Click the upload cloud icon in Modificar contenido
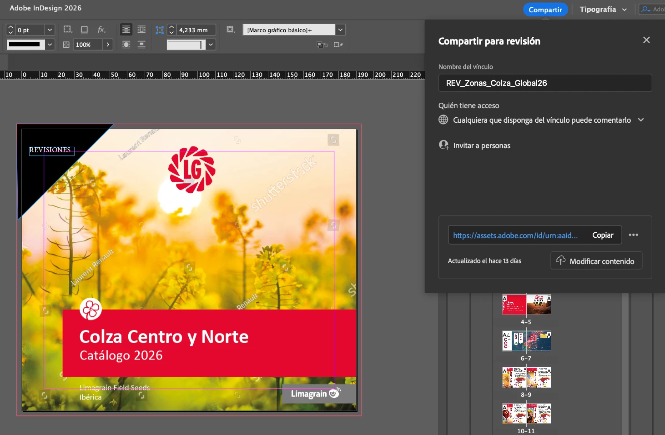Screen dimensions: 665x435 point(561,260)
